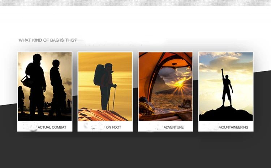Click the 'ON FOOT' caption
The height and width of the screenshot is (168, 271).
113,127
